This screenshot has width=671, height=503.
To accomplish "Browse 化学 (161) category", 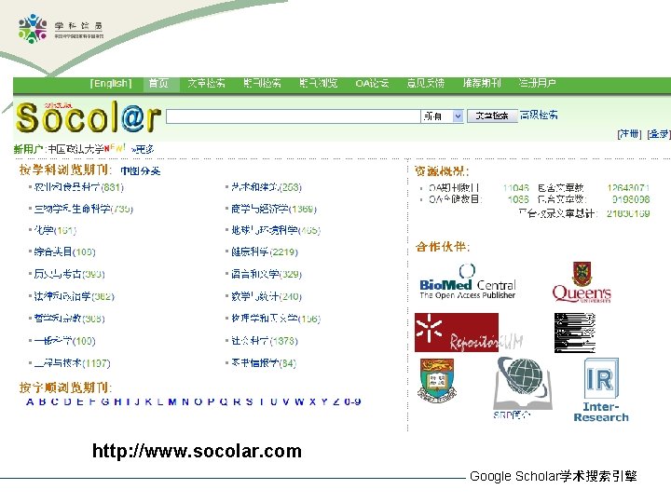I will pyautogui.click(x=55, y=231).
